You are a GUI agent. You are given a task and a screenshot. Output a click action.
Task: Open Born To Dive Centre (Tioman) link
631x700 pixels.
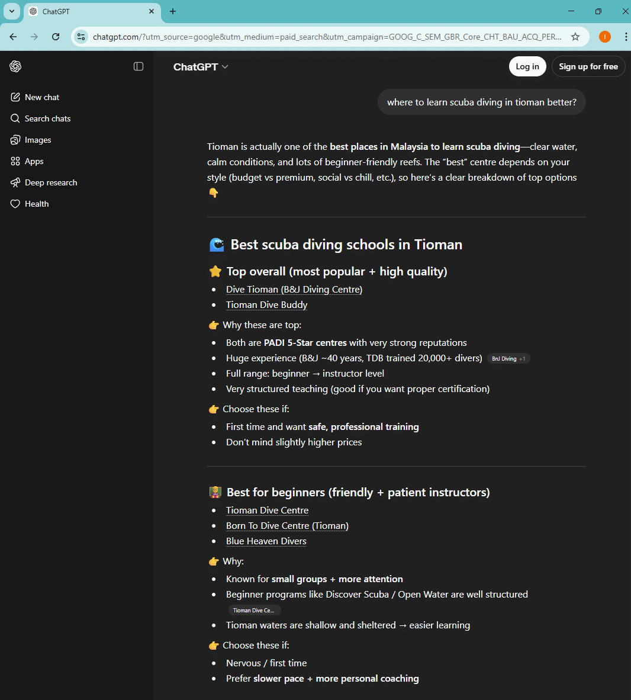[x=287, y=526]
